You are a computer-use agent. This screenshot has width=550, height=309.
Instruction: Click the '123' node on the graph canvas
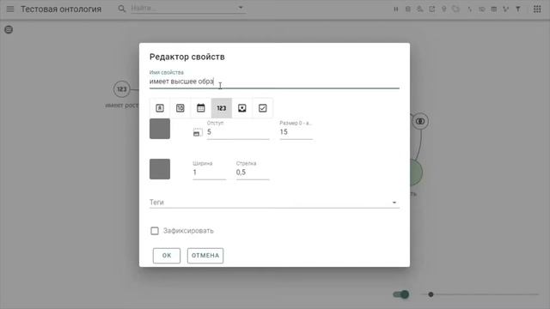point(122,89)
